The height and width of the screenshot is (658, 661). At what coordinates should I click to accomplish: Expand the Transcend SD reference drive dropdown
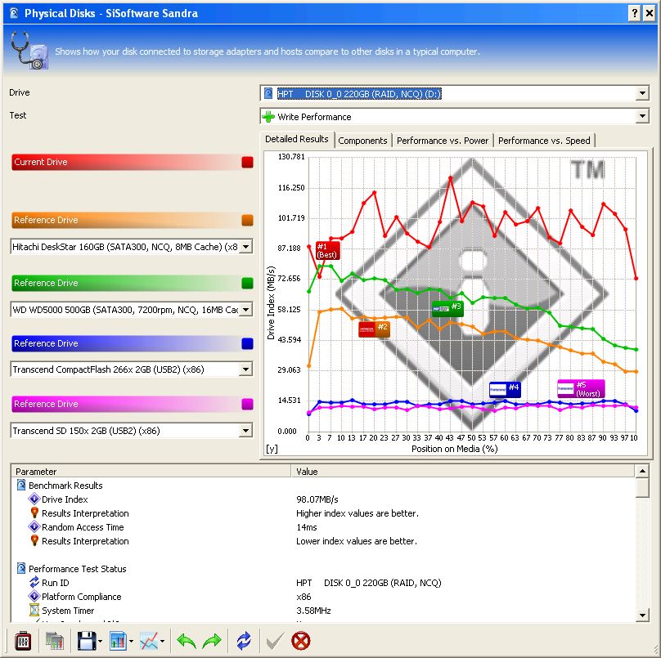pos(245,431)
